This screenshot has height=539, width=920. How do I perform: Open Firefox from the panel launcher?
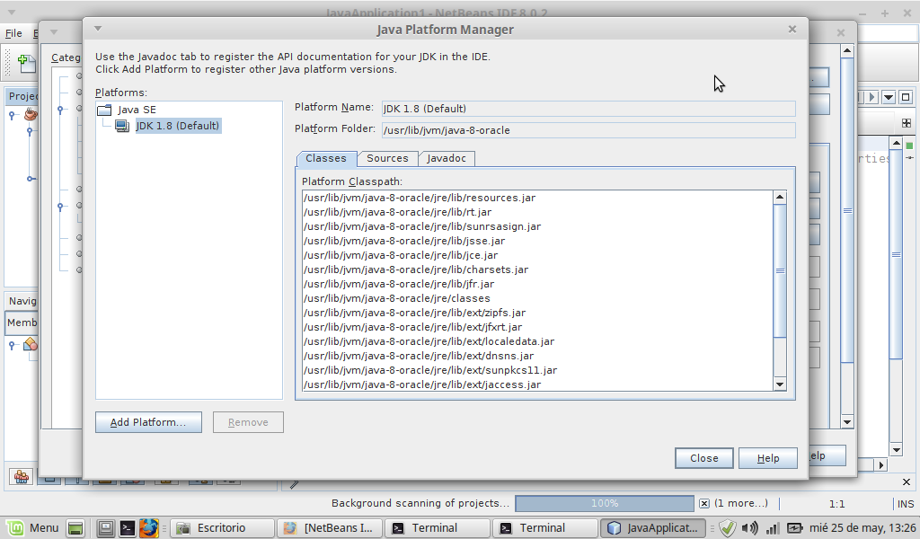click(148, 528)
